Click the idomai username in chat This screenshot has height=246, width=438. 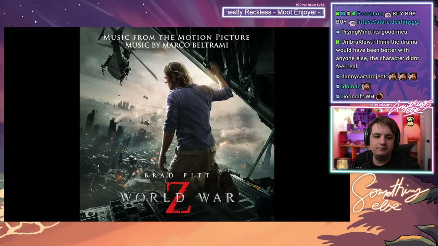click(x=350, y=87)
